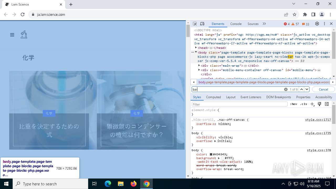Expand the mobile-menu-container div node
The height and width of the screenshot is (189, 336).
pyautogui.click(x=199, y=70)
